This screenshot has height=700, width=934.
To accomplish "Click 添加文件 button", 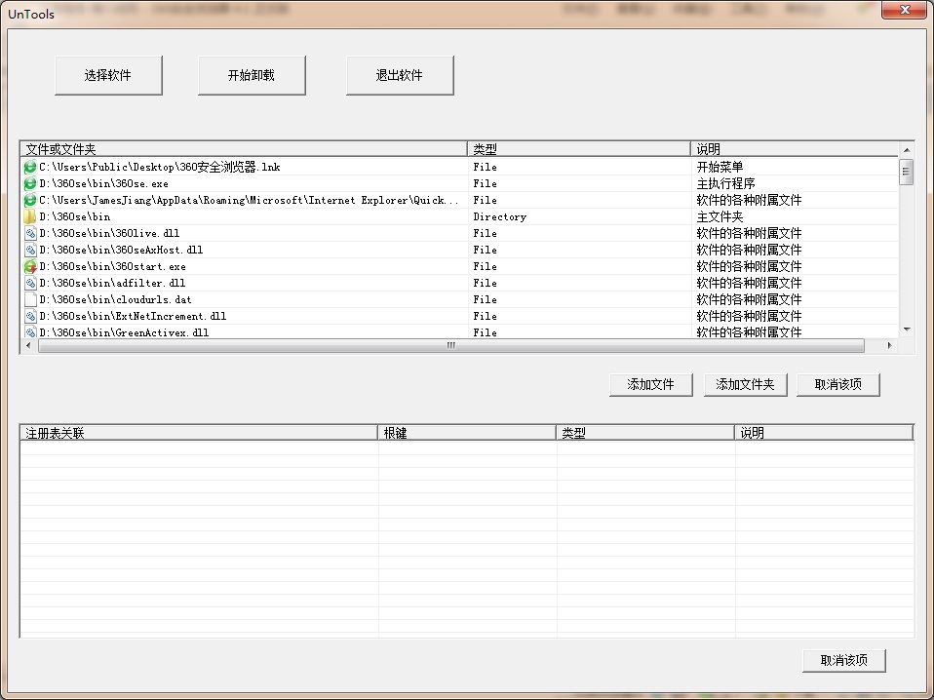I will tap(650, 385).
